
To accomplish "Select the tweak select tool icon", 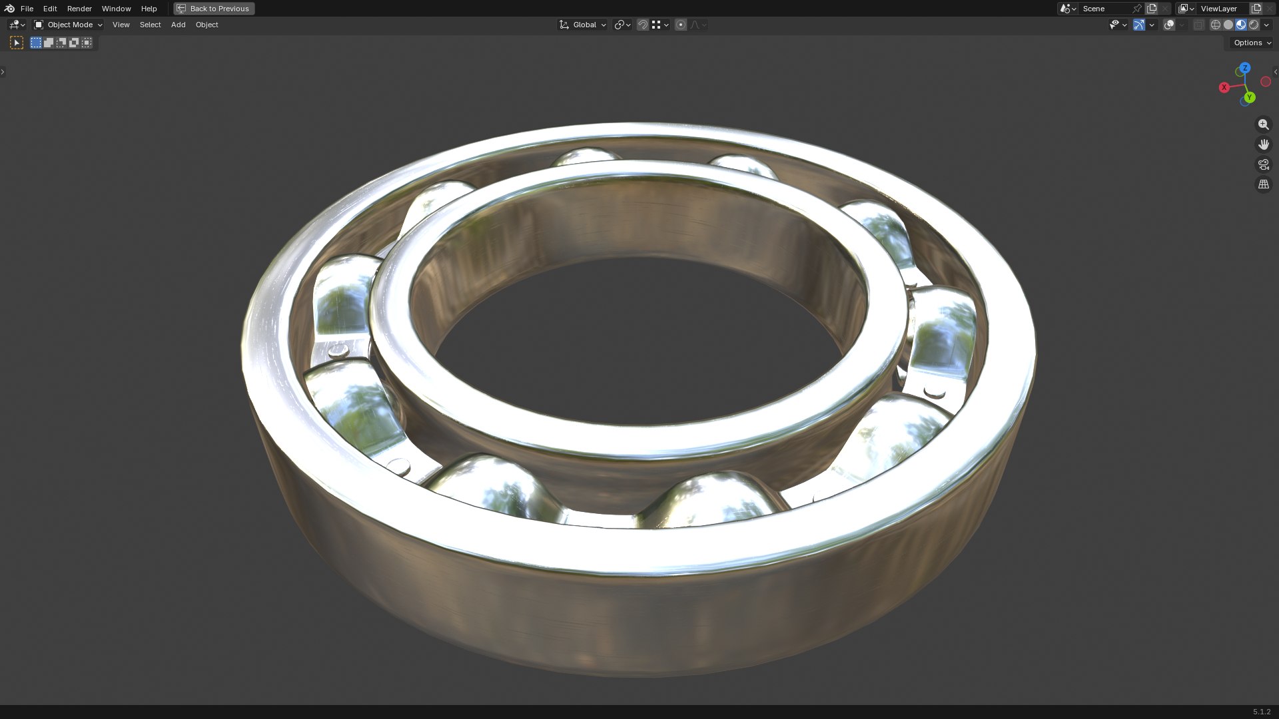I will click(17, 43).
